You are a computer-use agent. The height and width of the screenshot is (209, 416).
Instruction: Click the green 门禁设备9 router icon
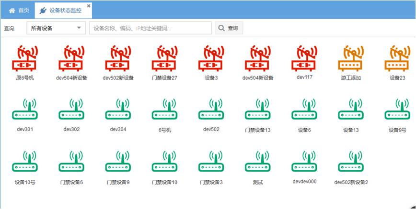(118, 161)
